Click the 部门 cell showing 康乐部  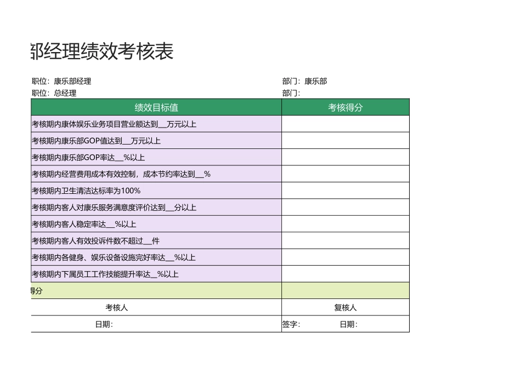click(x=304, y=81)
